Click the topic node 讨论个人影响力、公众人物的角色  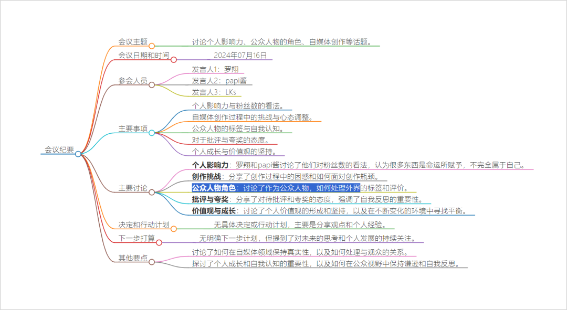(282, 41)
